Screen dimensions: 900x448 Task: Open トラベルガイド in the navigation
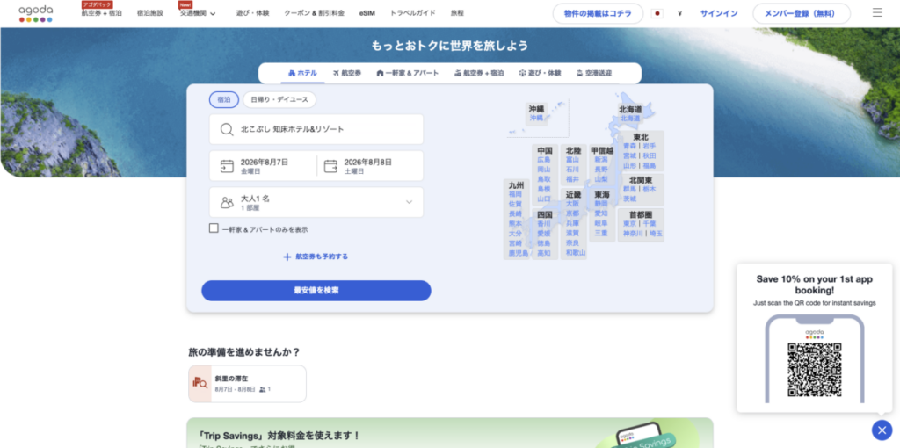pos(413,13)
